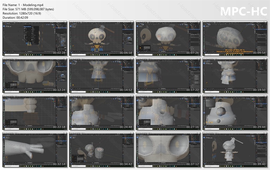Open the skeleton frame at 00:04:58
The image size is (270, 170).
coord(101,39)
